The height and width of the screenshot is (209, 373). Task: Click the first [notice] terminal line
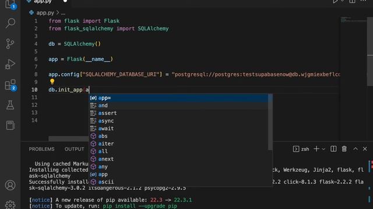point(110,200)
